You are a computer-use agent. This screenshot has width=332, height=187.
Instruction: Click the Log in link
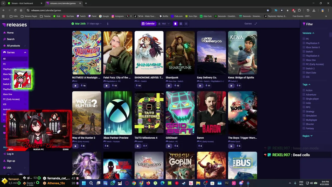tap(10, 154)
